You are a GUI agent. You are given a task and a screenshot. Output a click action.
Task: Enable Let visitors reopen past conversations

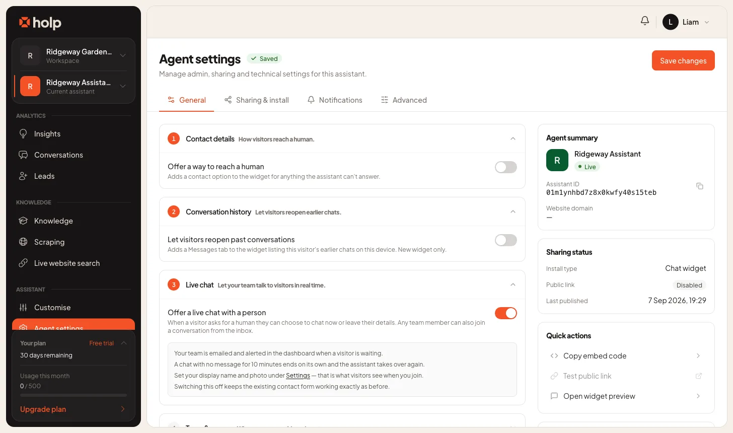[506, 240]
